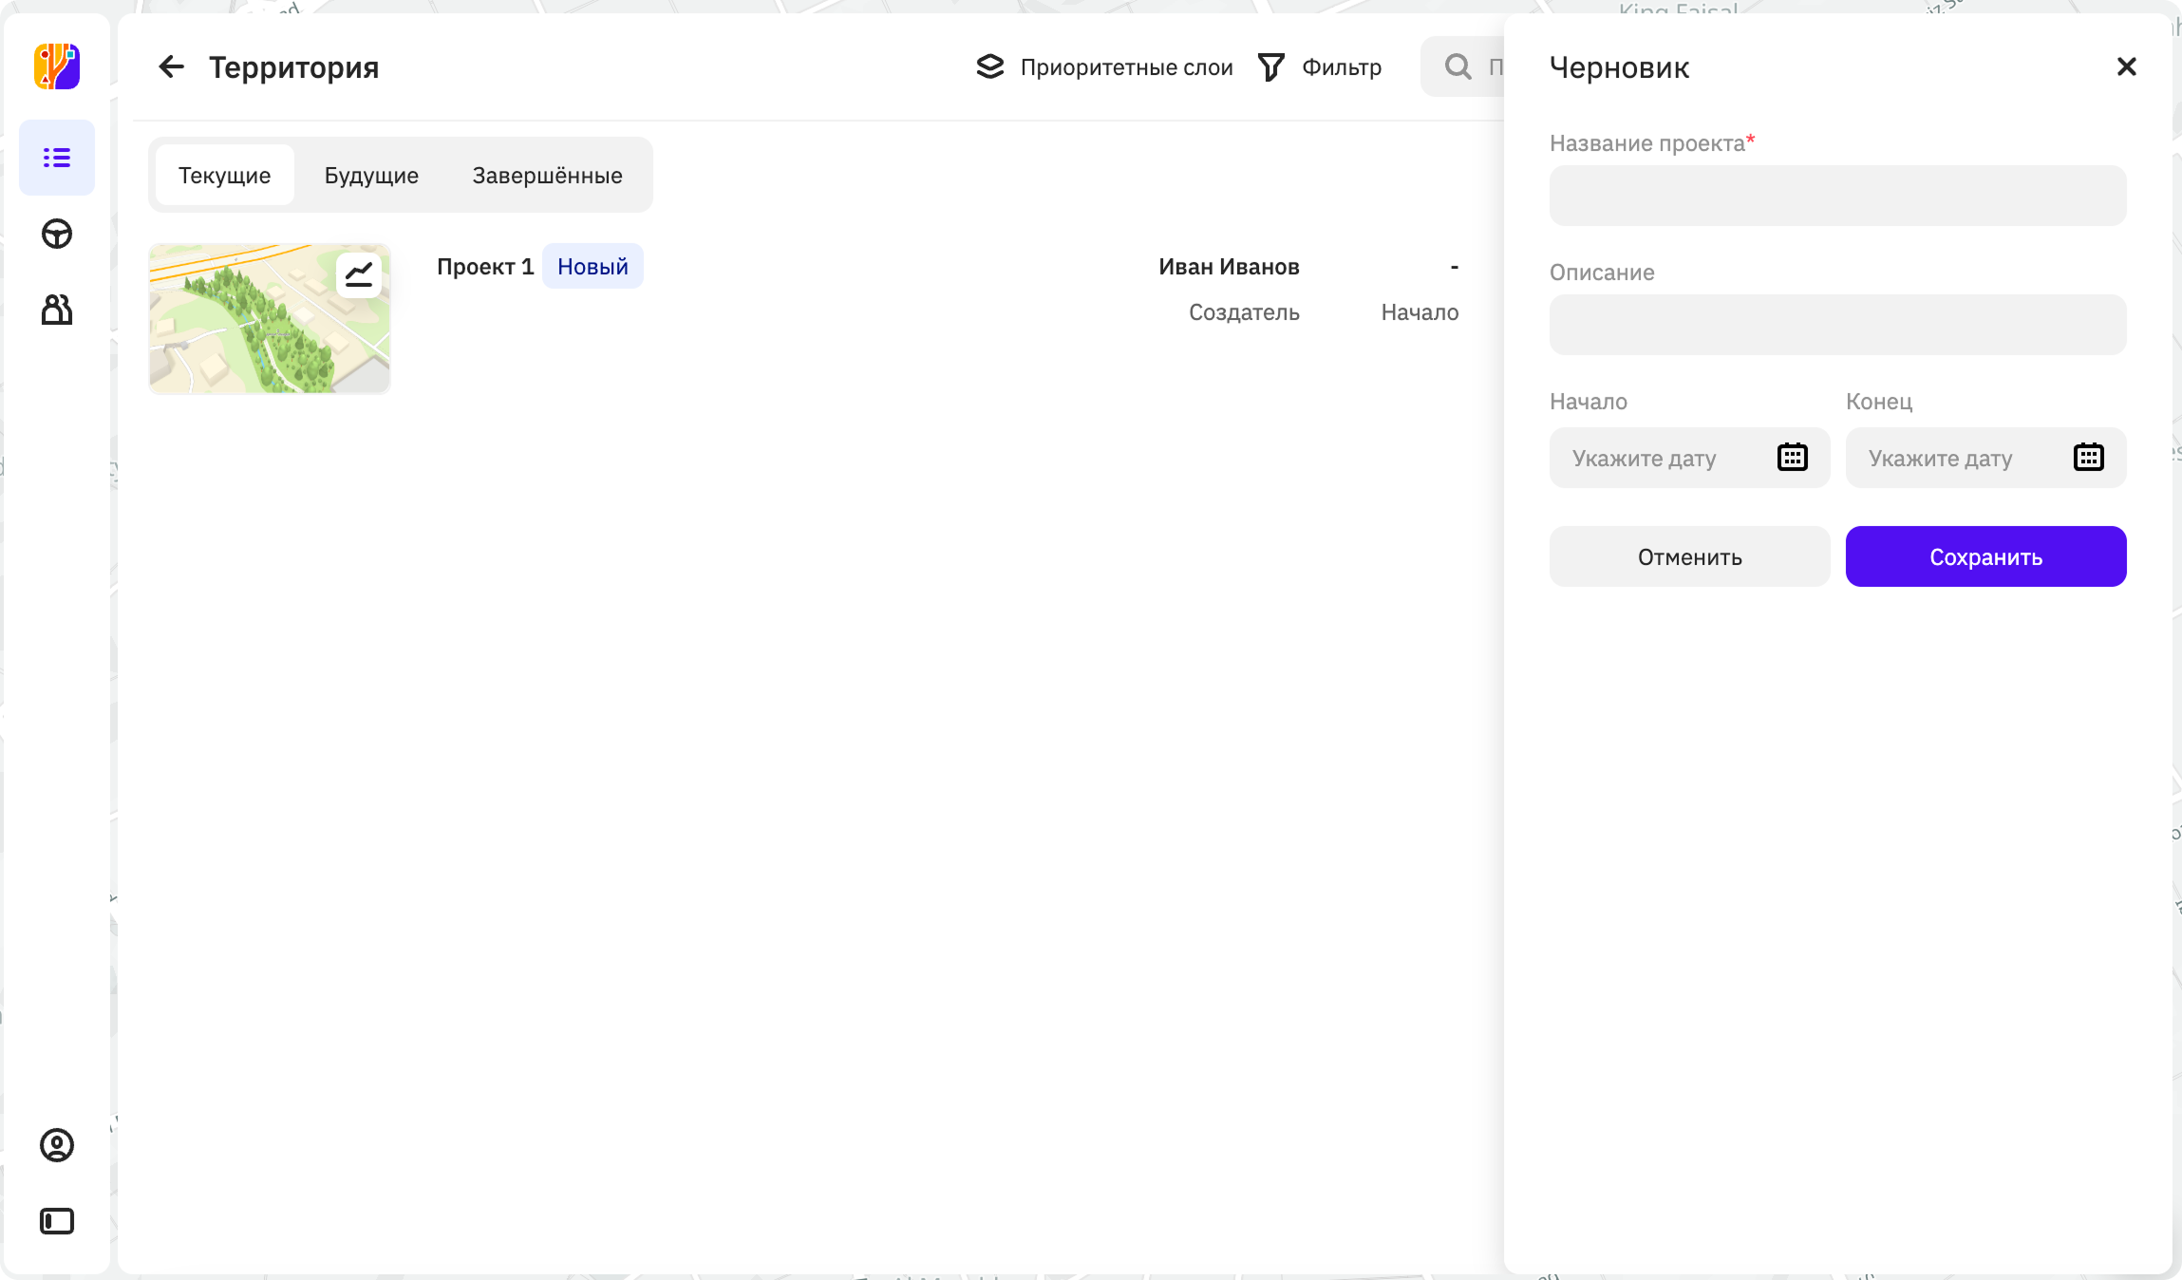Go back with the arrow next to Территория
2182x1280 pixels.
pyautogui.click(x=171, y=66)
